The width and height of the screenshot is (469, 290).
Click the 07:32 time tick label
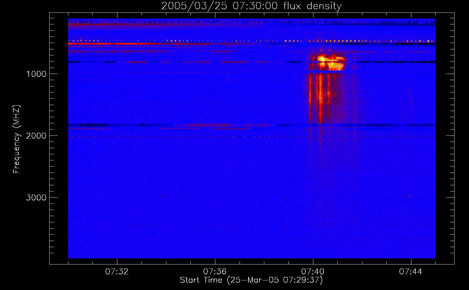pyautogui.click(x=117, y=272)
